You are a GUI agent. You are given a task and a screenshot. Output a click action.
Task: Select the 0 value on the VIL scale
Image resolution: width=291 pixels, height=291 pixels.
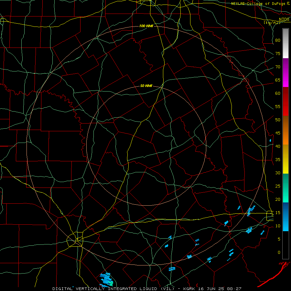click(279, 253)
